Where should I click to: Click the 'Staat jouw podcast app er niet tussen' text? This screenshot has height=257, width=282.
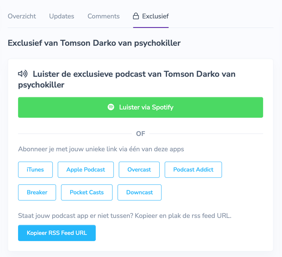[124, 216]
